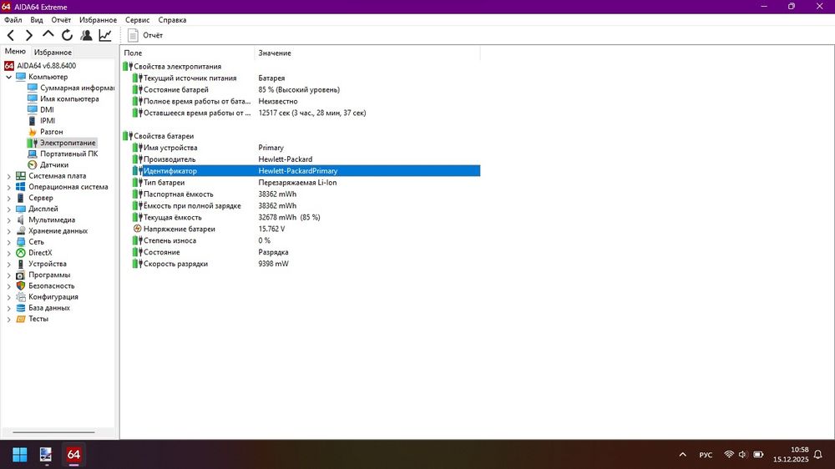Expand the Дисплей node
The width and height of the screenshot is (835, 469).
coord(8,209)
